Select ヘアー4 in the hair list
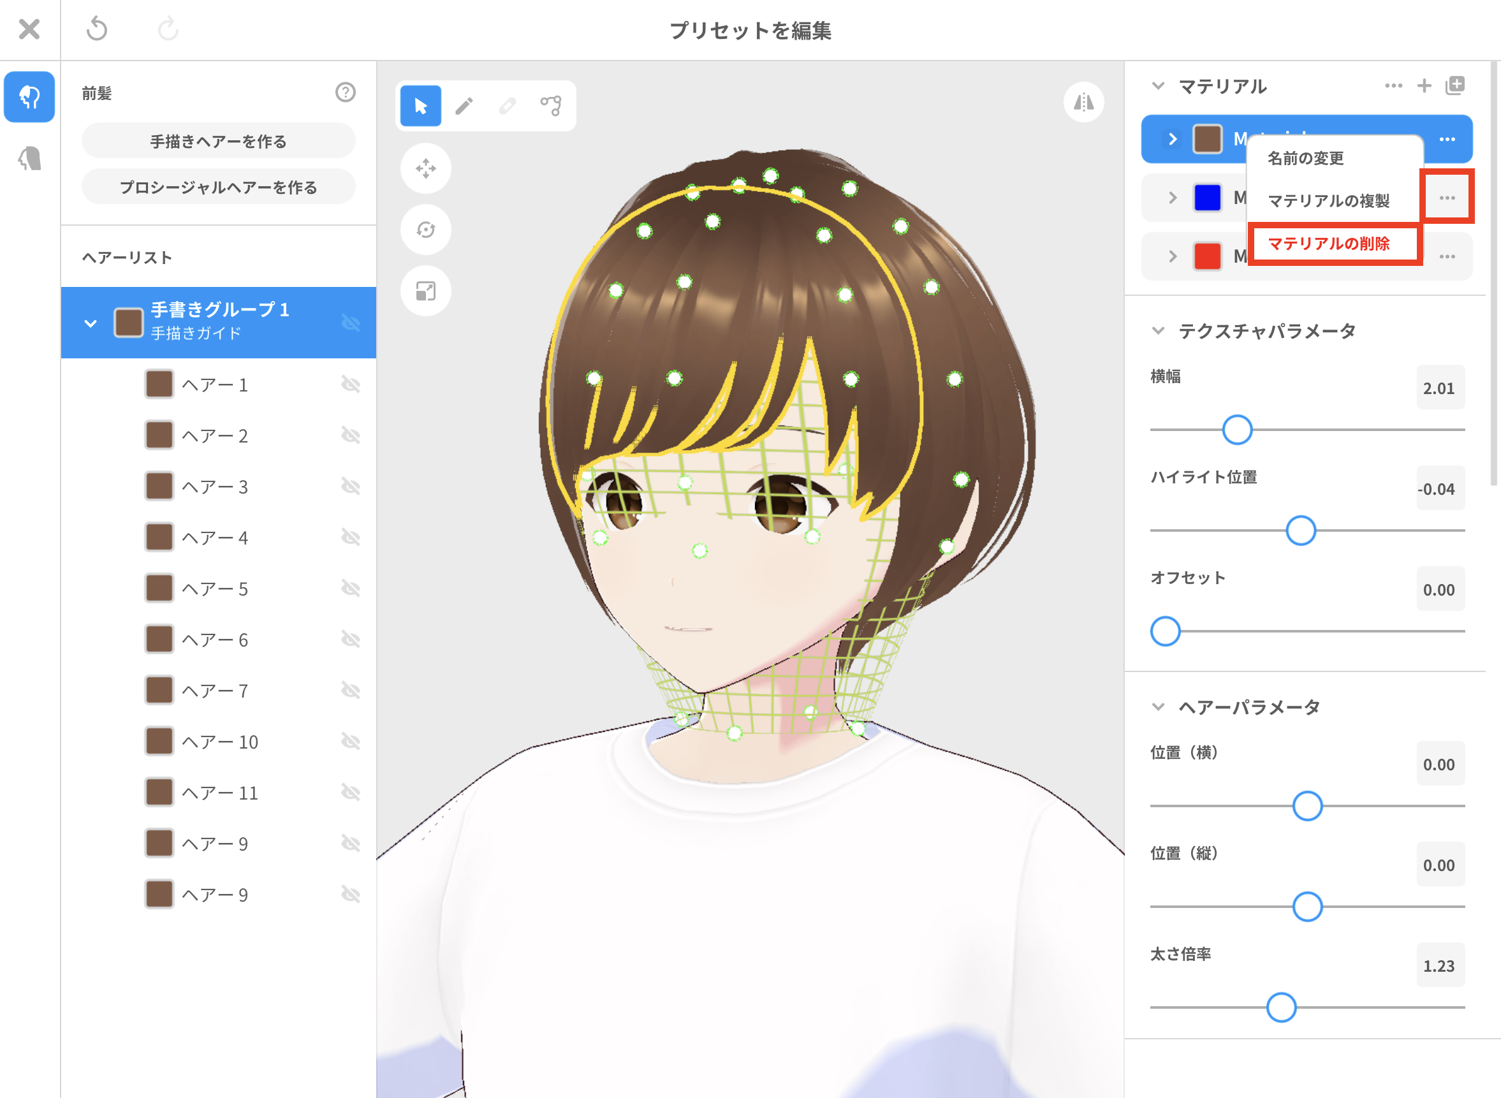The height and width of the screenshot is (1098, 1501). click(218, 537)
